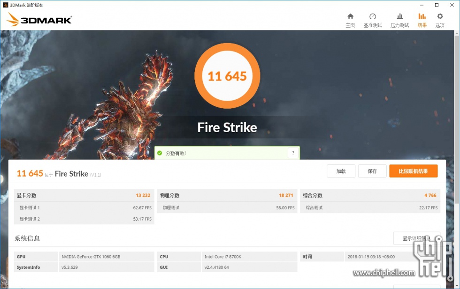Click 显卡分数 graphics score header
460x289 pixels.
pyautogui.click(x=26, y=195)
